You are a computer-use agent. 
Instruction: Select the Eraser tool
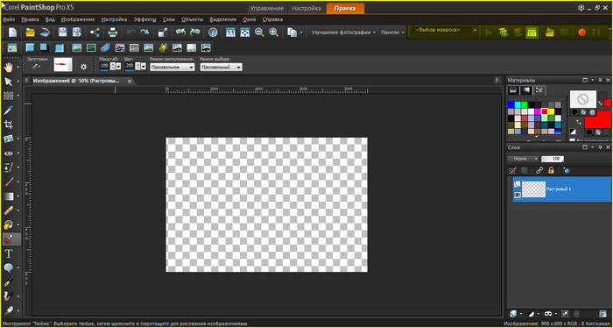click(x=8, y=210)
